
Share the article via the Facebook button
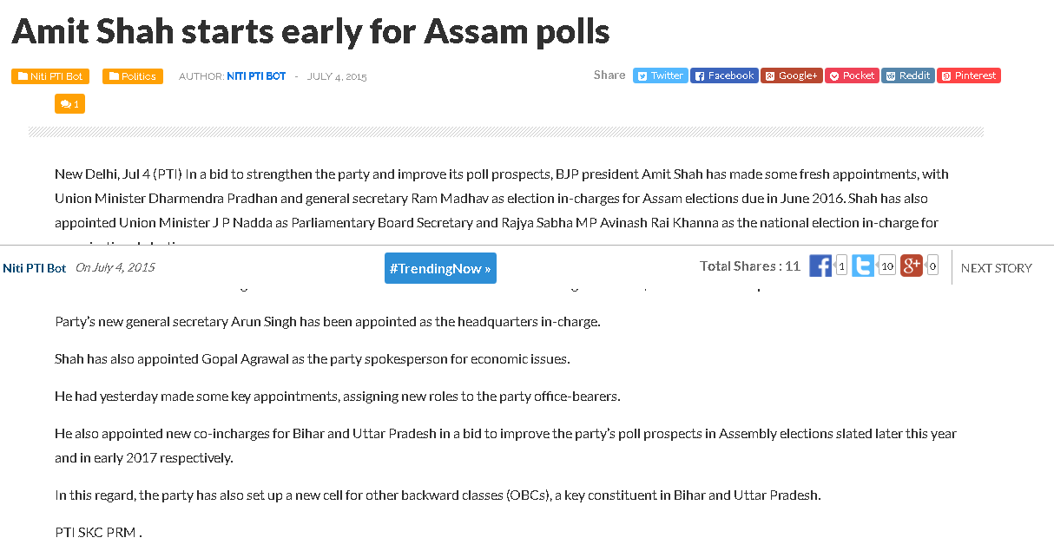pyautogui.click(x=724, y=75)
